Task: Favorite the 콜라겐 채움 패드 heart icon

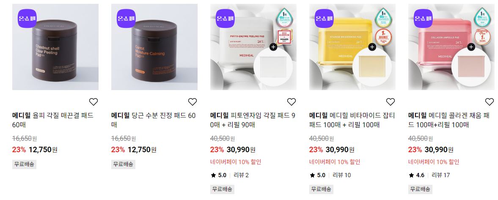Action: coord(490,102)
